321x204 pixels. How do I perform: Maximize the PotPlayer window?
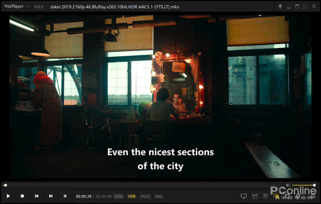(x=297, y=7)
